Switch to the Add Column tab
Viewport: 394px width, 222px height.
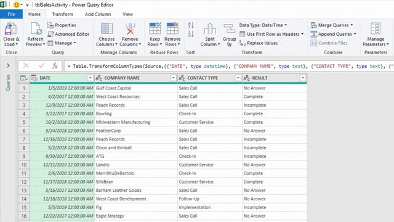[x=98, y=14]
